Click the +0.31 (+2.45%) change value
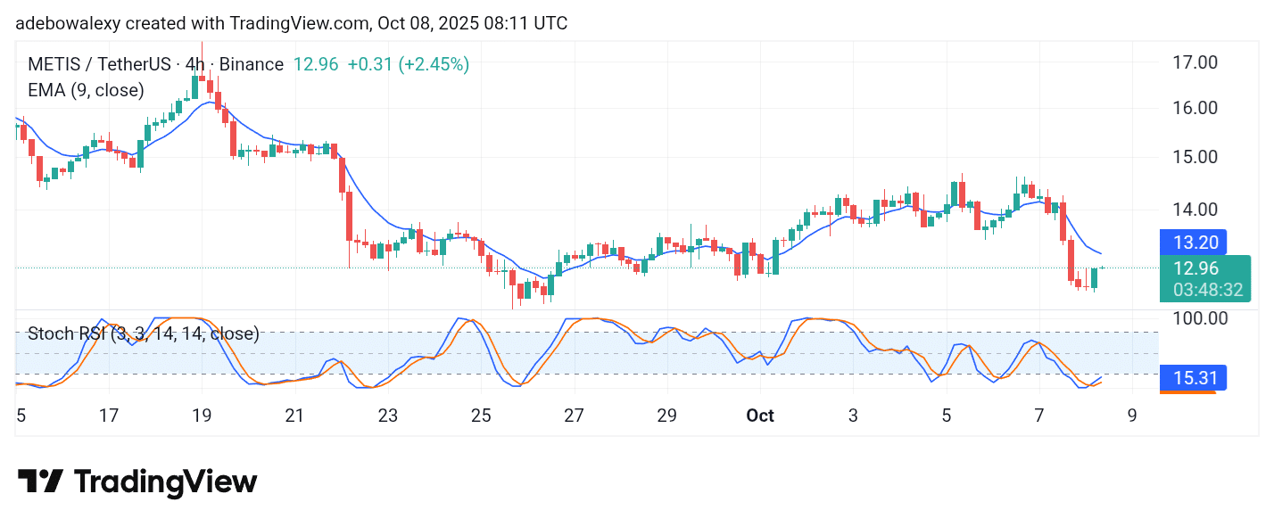 (x=408, y=64)
